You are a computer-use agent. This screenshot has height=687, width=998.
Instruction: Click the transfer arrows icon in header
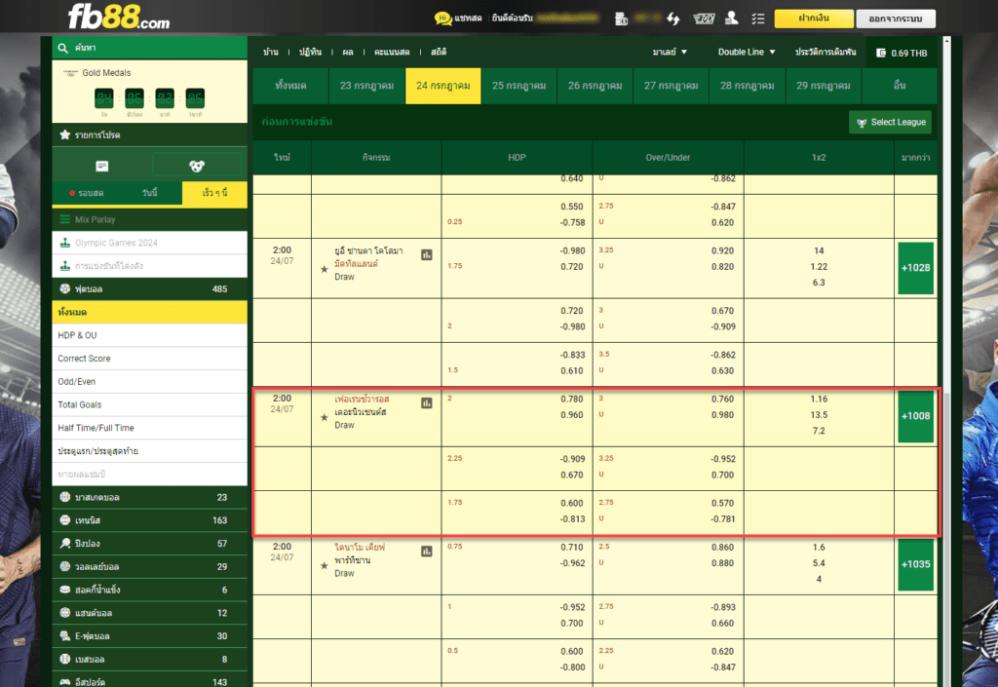click(x=672, y=19)
